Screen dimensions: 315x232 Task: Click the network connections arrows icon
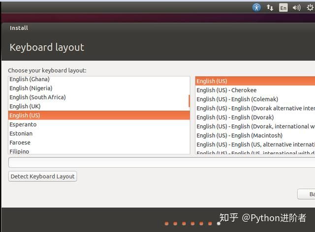[270, 8]
